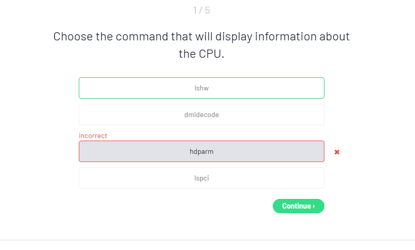Choose the last command in the list
This screenshot has width=415, height=250.
point(202,178)
